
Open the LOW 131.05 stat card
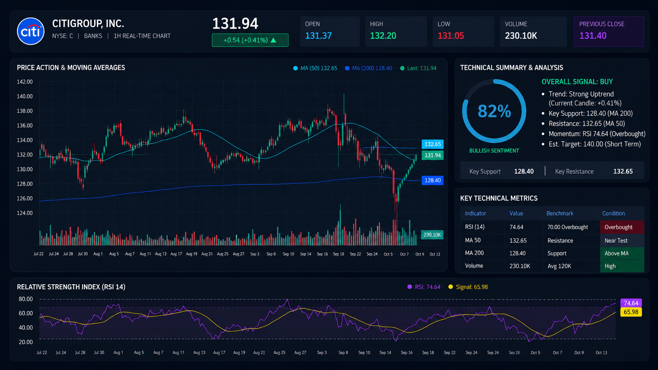pyautogui.click(x=463, y=31)
